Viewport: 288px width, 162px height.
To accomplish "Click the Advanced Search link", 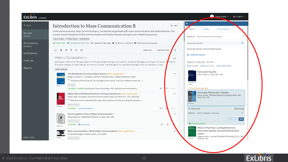I will click(x=197, y=55).
